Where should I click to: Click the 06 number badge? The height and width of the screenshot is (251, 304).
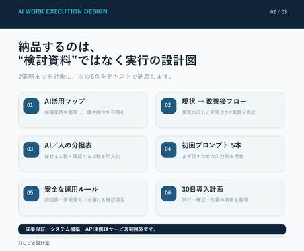tap(169, 194)
